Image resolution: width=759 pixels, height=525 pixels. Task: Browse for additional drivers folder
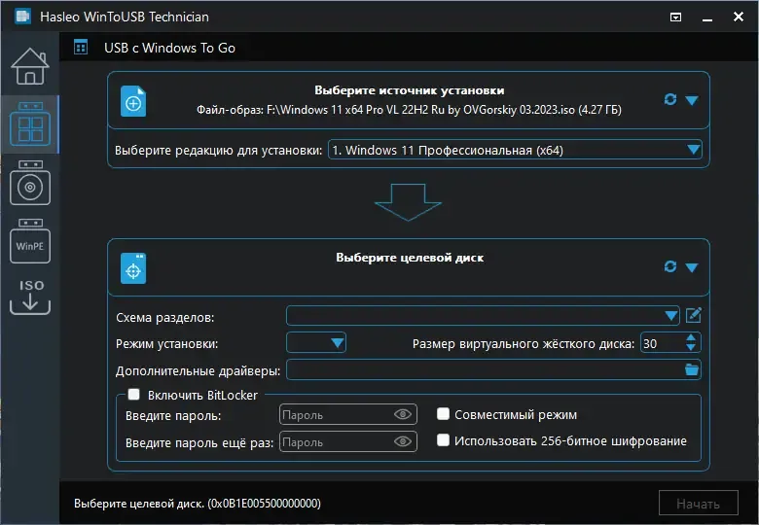pos(692,369)
